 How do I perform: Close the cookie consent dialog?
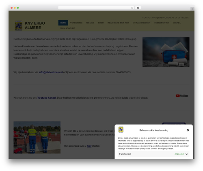188,130
